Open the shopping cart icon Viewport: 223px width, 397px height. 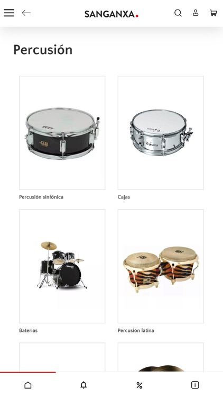click(213, 13)
